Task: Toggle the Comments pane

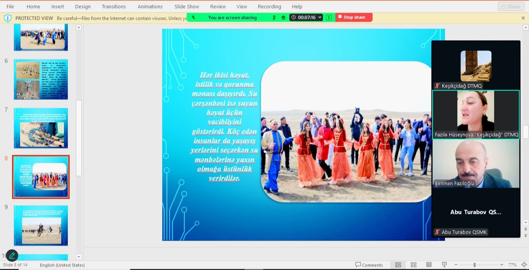Action: click(x=369, y=265)
